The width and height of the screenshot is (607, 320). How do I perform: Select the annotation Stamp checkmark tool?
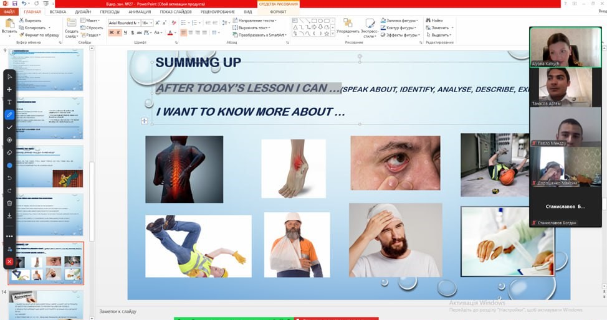click(x=10, y=127)
